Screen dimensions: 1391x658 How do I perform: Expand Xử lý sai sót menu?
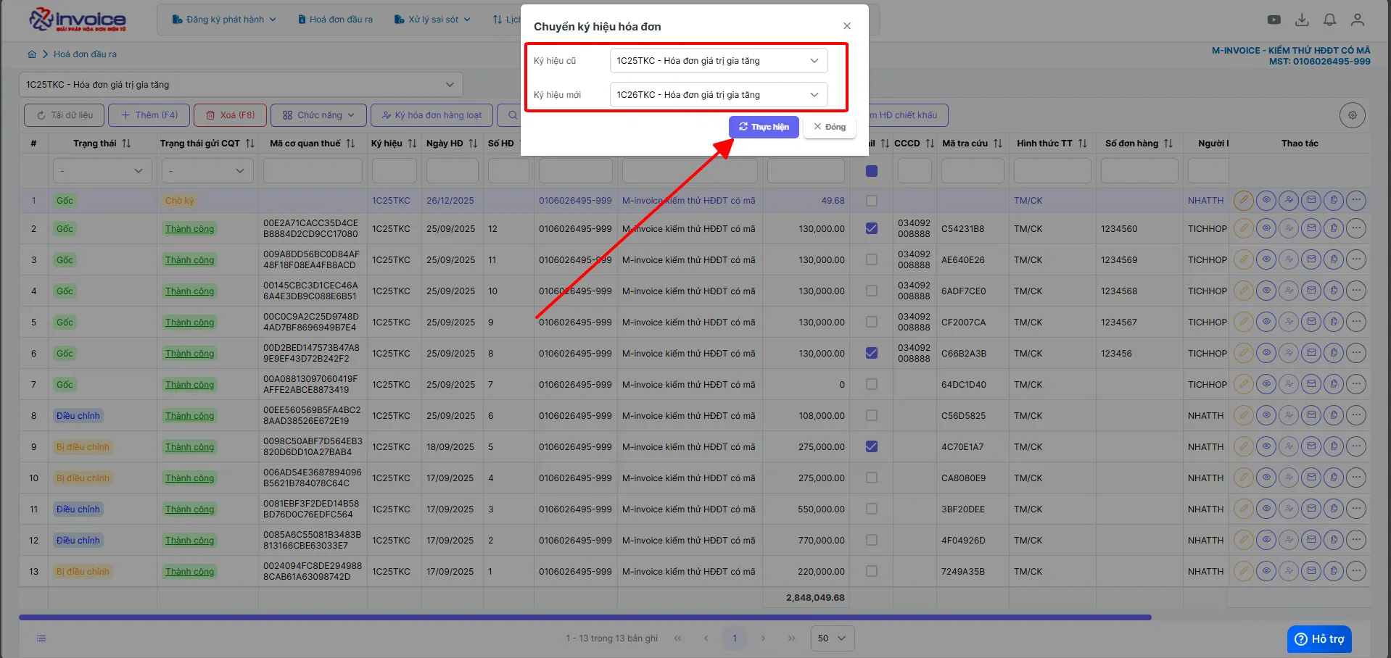432,20
